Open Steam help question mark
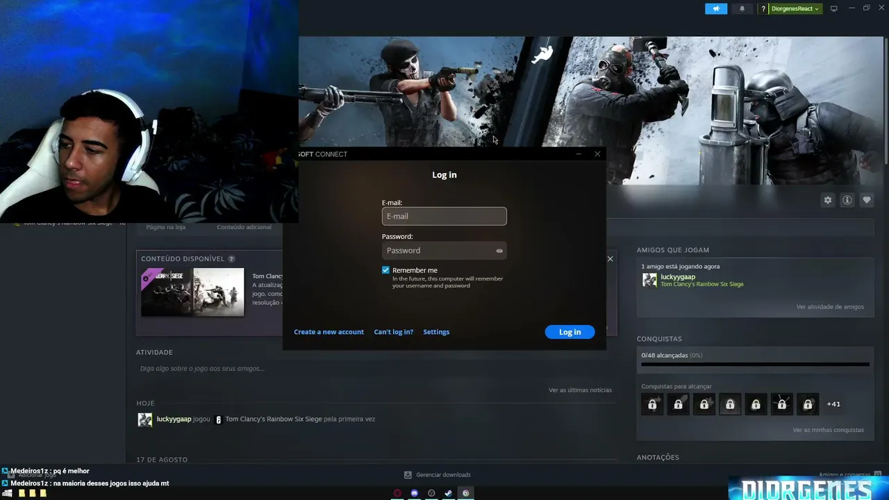The width and height of the screenshot is (889, 500). (763, 9)
